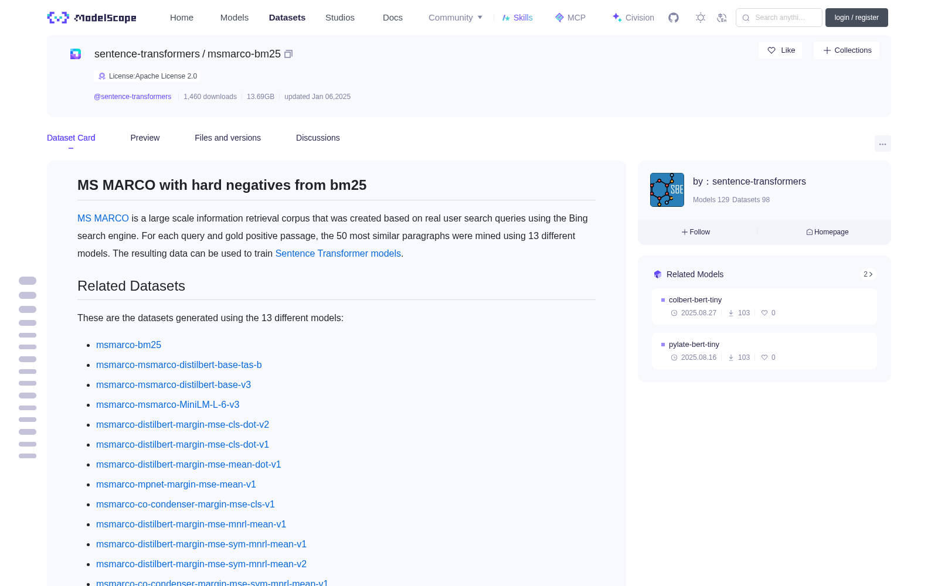
Task: Open msmarco-co-condenser-margin-mse-cls-v1 link
Action: coord(185,505)
